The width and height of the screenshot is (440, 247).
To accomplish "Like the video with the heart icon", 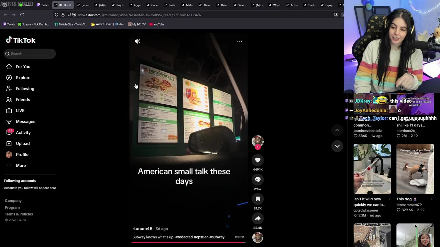I will (257, 160).
